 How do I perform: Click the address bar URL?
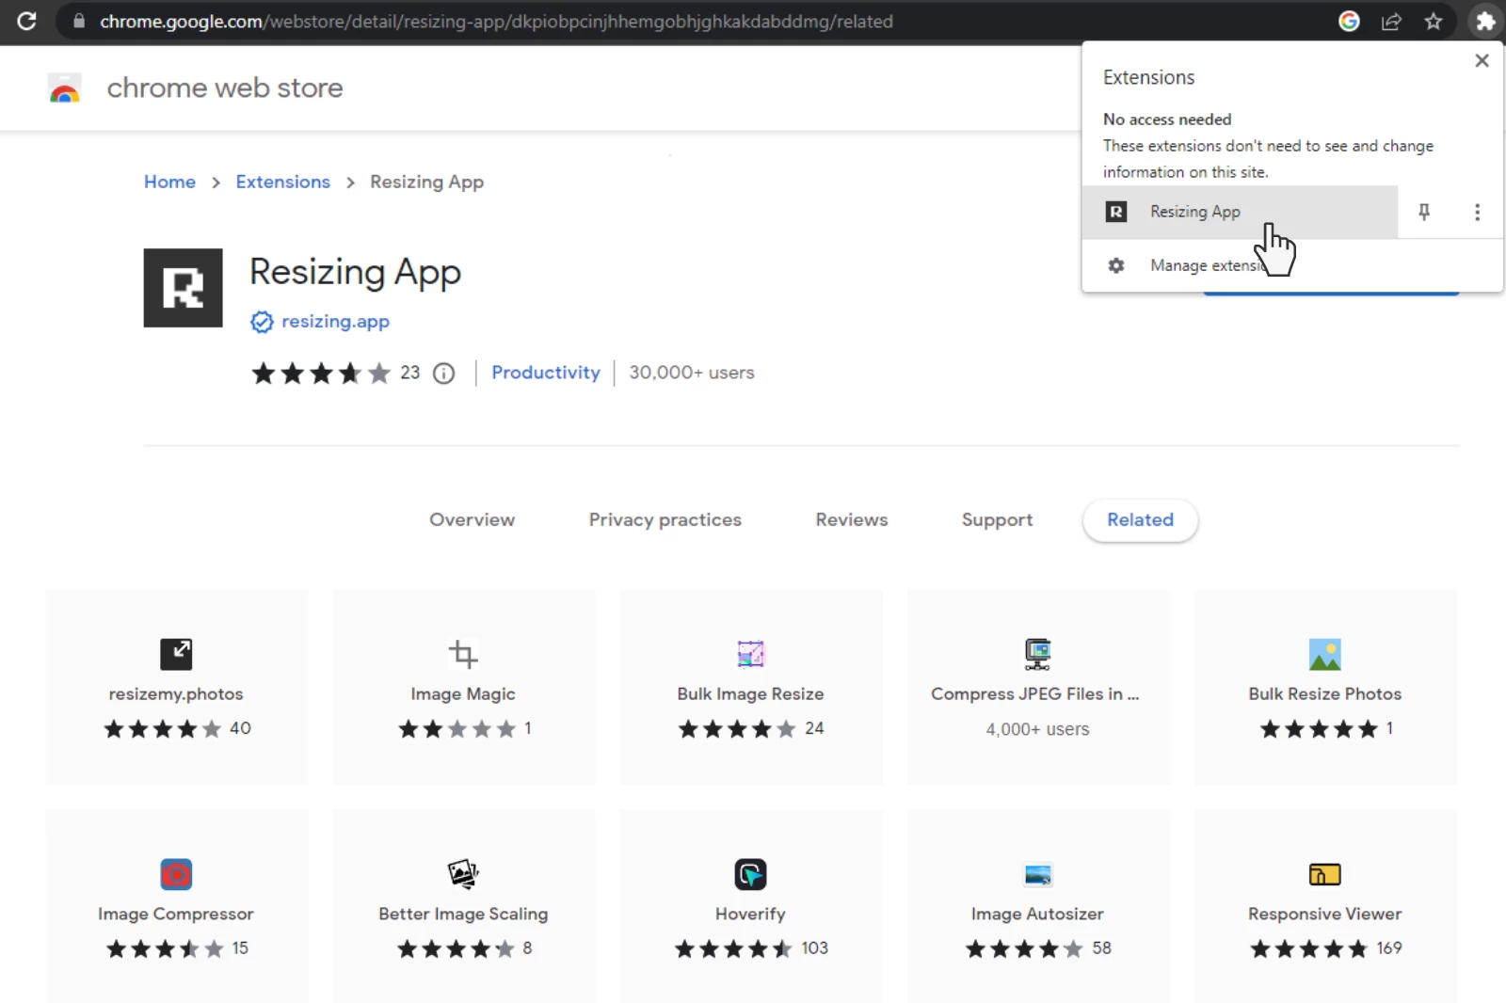(x=496, y=21)
